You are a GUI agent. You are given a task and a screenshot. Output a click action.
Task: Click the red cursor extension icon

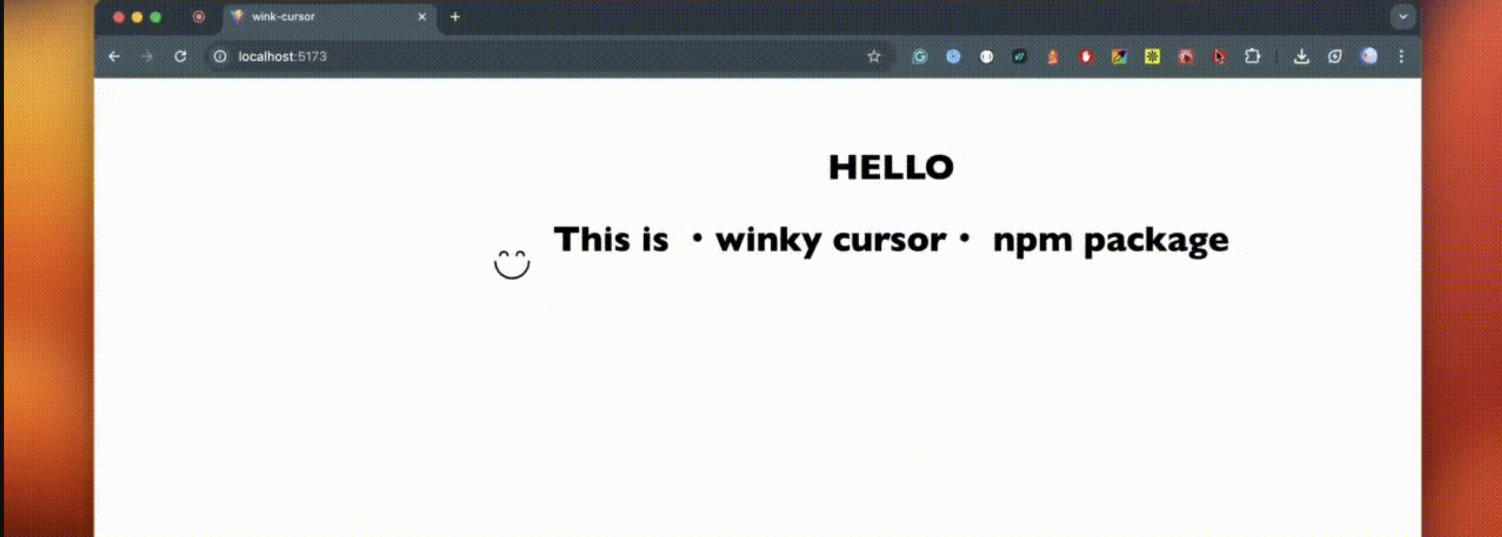[x=1219, y=57]
